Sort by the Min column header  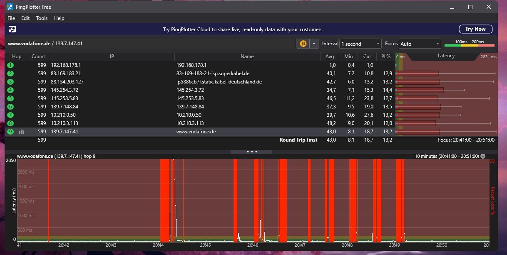(x=348, y=56)
